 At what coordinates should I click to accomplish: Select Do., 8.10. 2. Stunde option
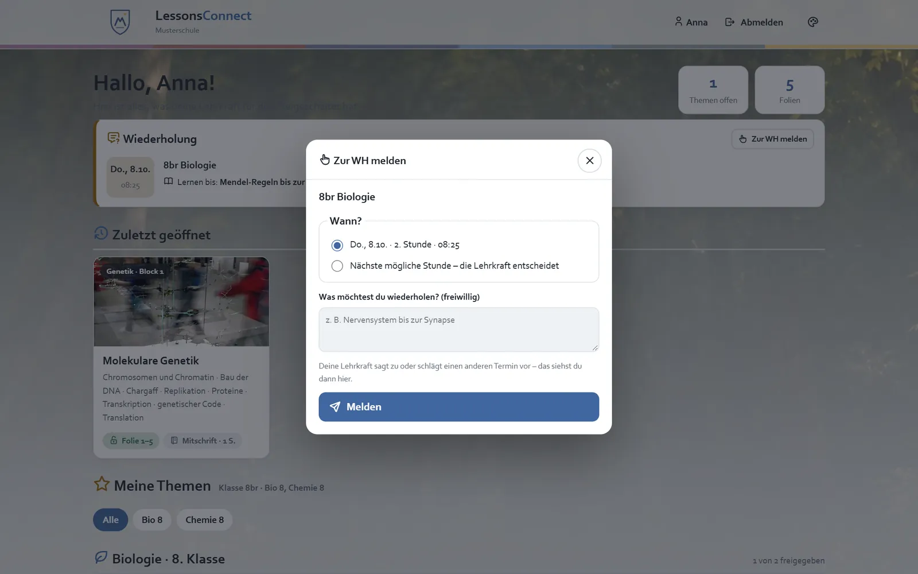click(396, 245)
